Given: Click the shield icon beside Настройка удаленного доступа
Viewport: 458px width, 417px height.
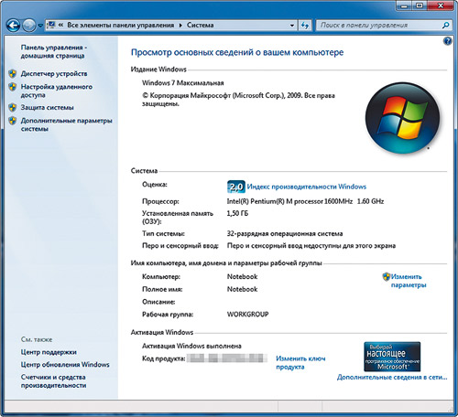Looking at the screenshot, I should click(12, 87).
